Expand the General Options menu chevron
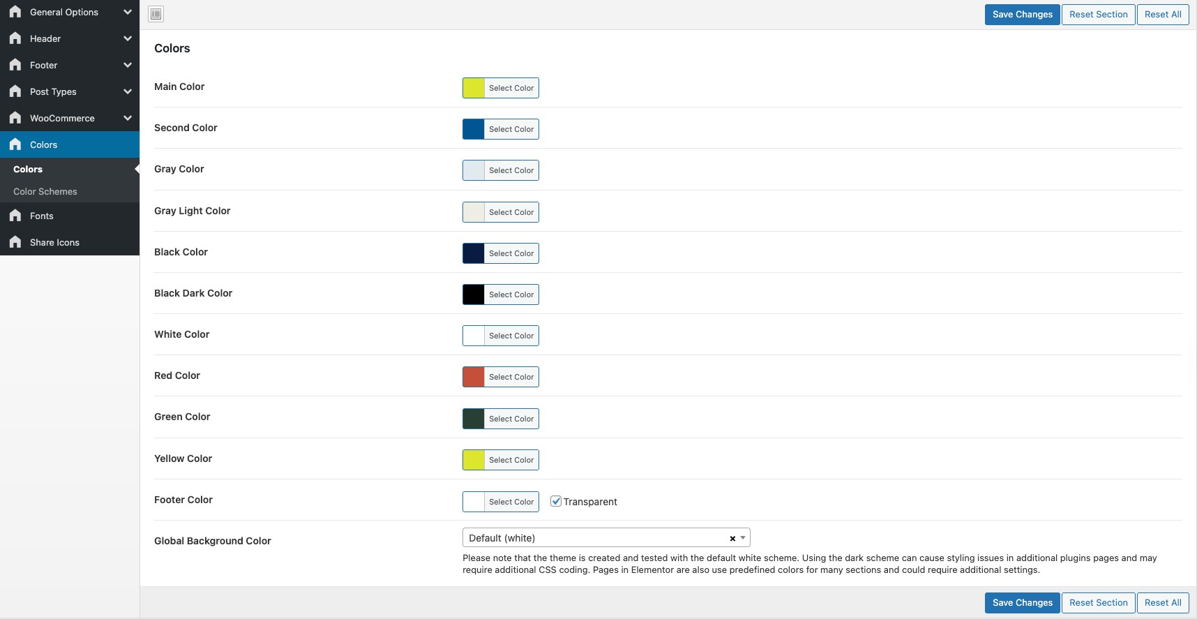Screen dimensions: 1197x619 pos(128,12)
